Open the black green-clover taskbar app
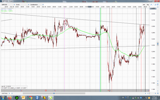The width and height of the screenshot is (160, 100). [x=17, y=98]
